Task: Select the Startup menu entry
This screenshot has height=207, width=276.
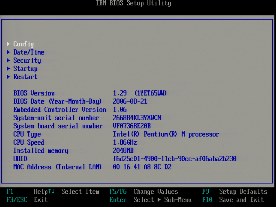Action: pos(25,69)
